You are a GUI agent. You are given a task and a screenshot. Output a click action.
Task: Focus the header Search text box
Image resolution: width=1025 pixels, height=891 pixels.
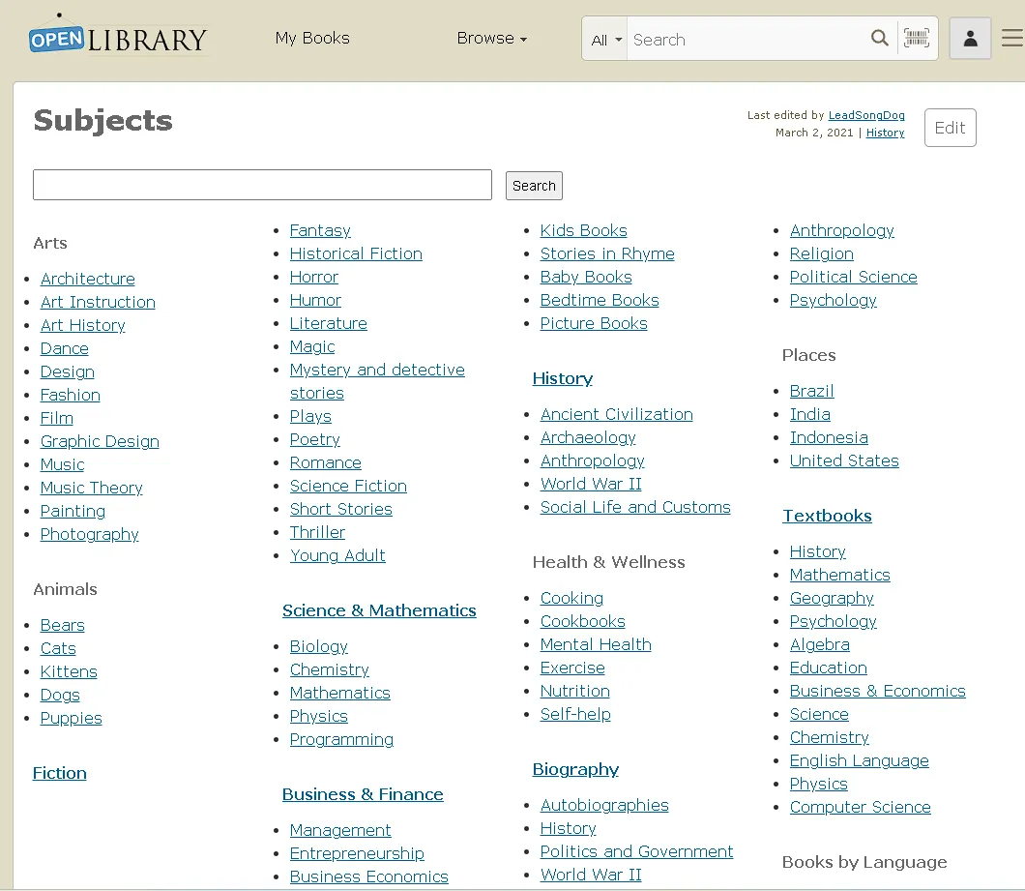(747, 40)
